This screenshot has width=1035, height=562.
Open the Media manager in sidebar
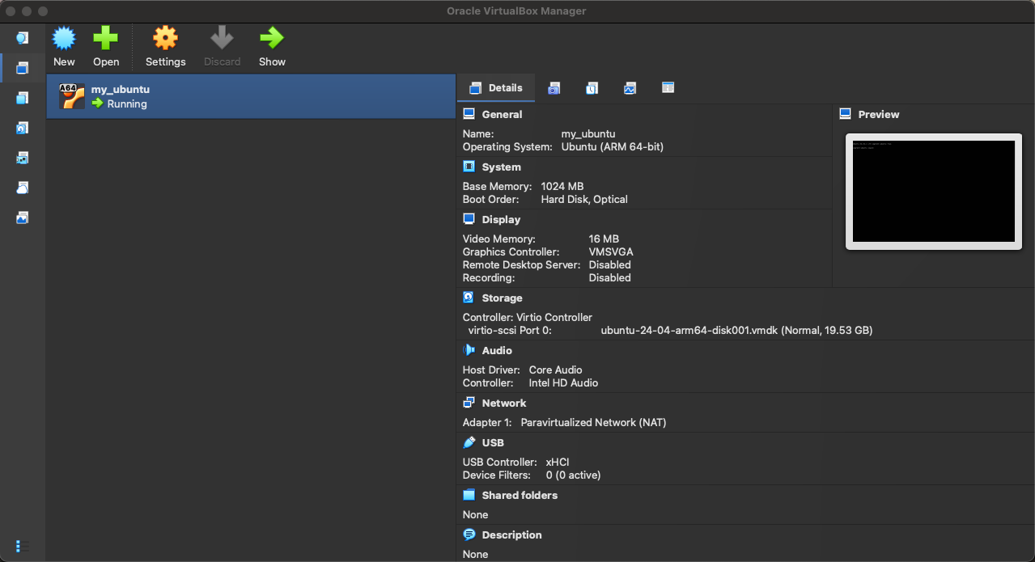coord(23,128)
